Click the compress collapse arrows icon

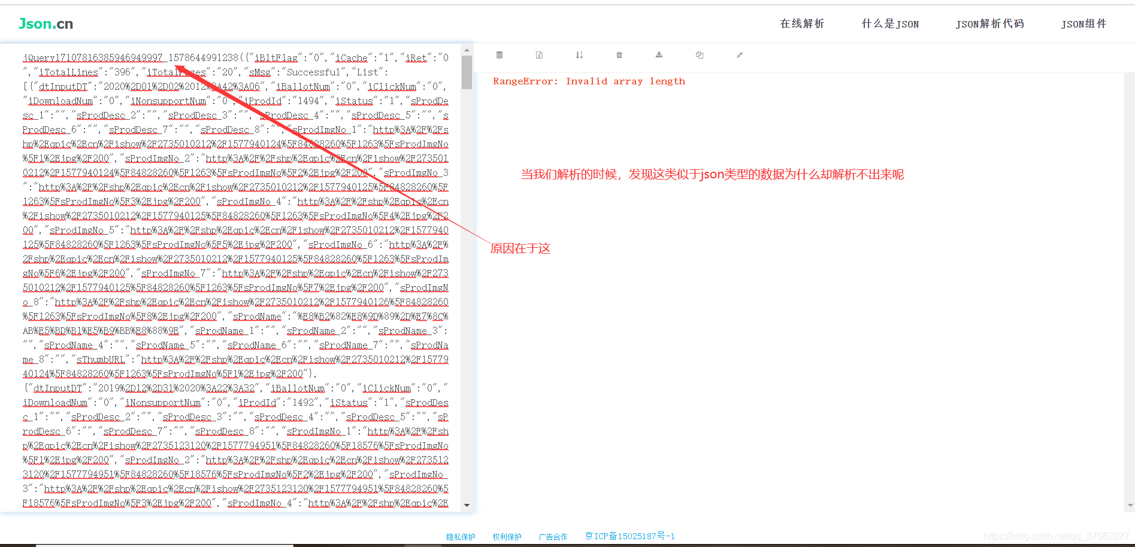tap(740, 55)
